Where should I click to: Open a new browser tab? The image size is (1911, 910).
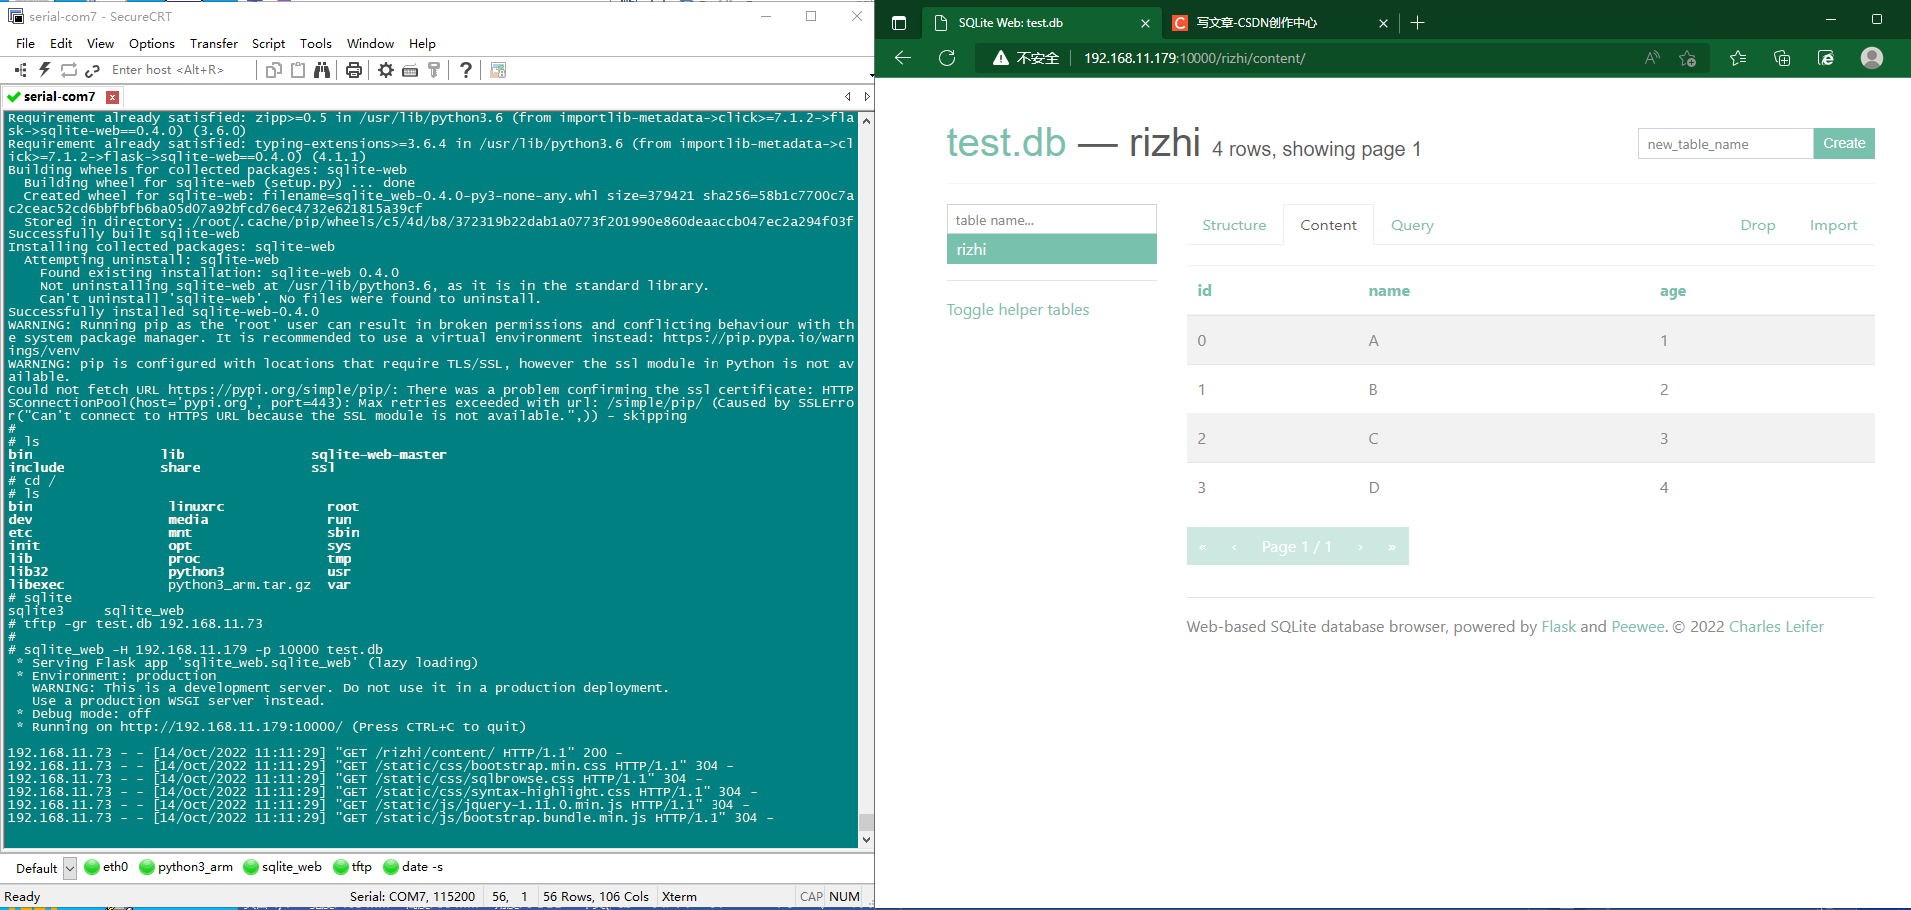tap(1418, 23)
